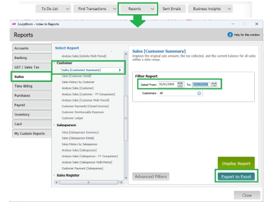Select Sales [Salesperson Detail] report

point(78,138)
